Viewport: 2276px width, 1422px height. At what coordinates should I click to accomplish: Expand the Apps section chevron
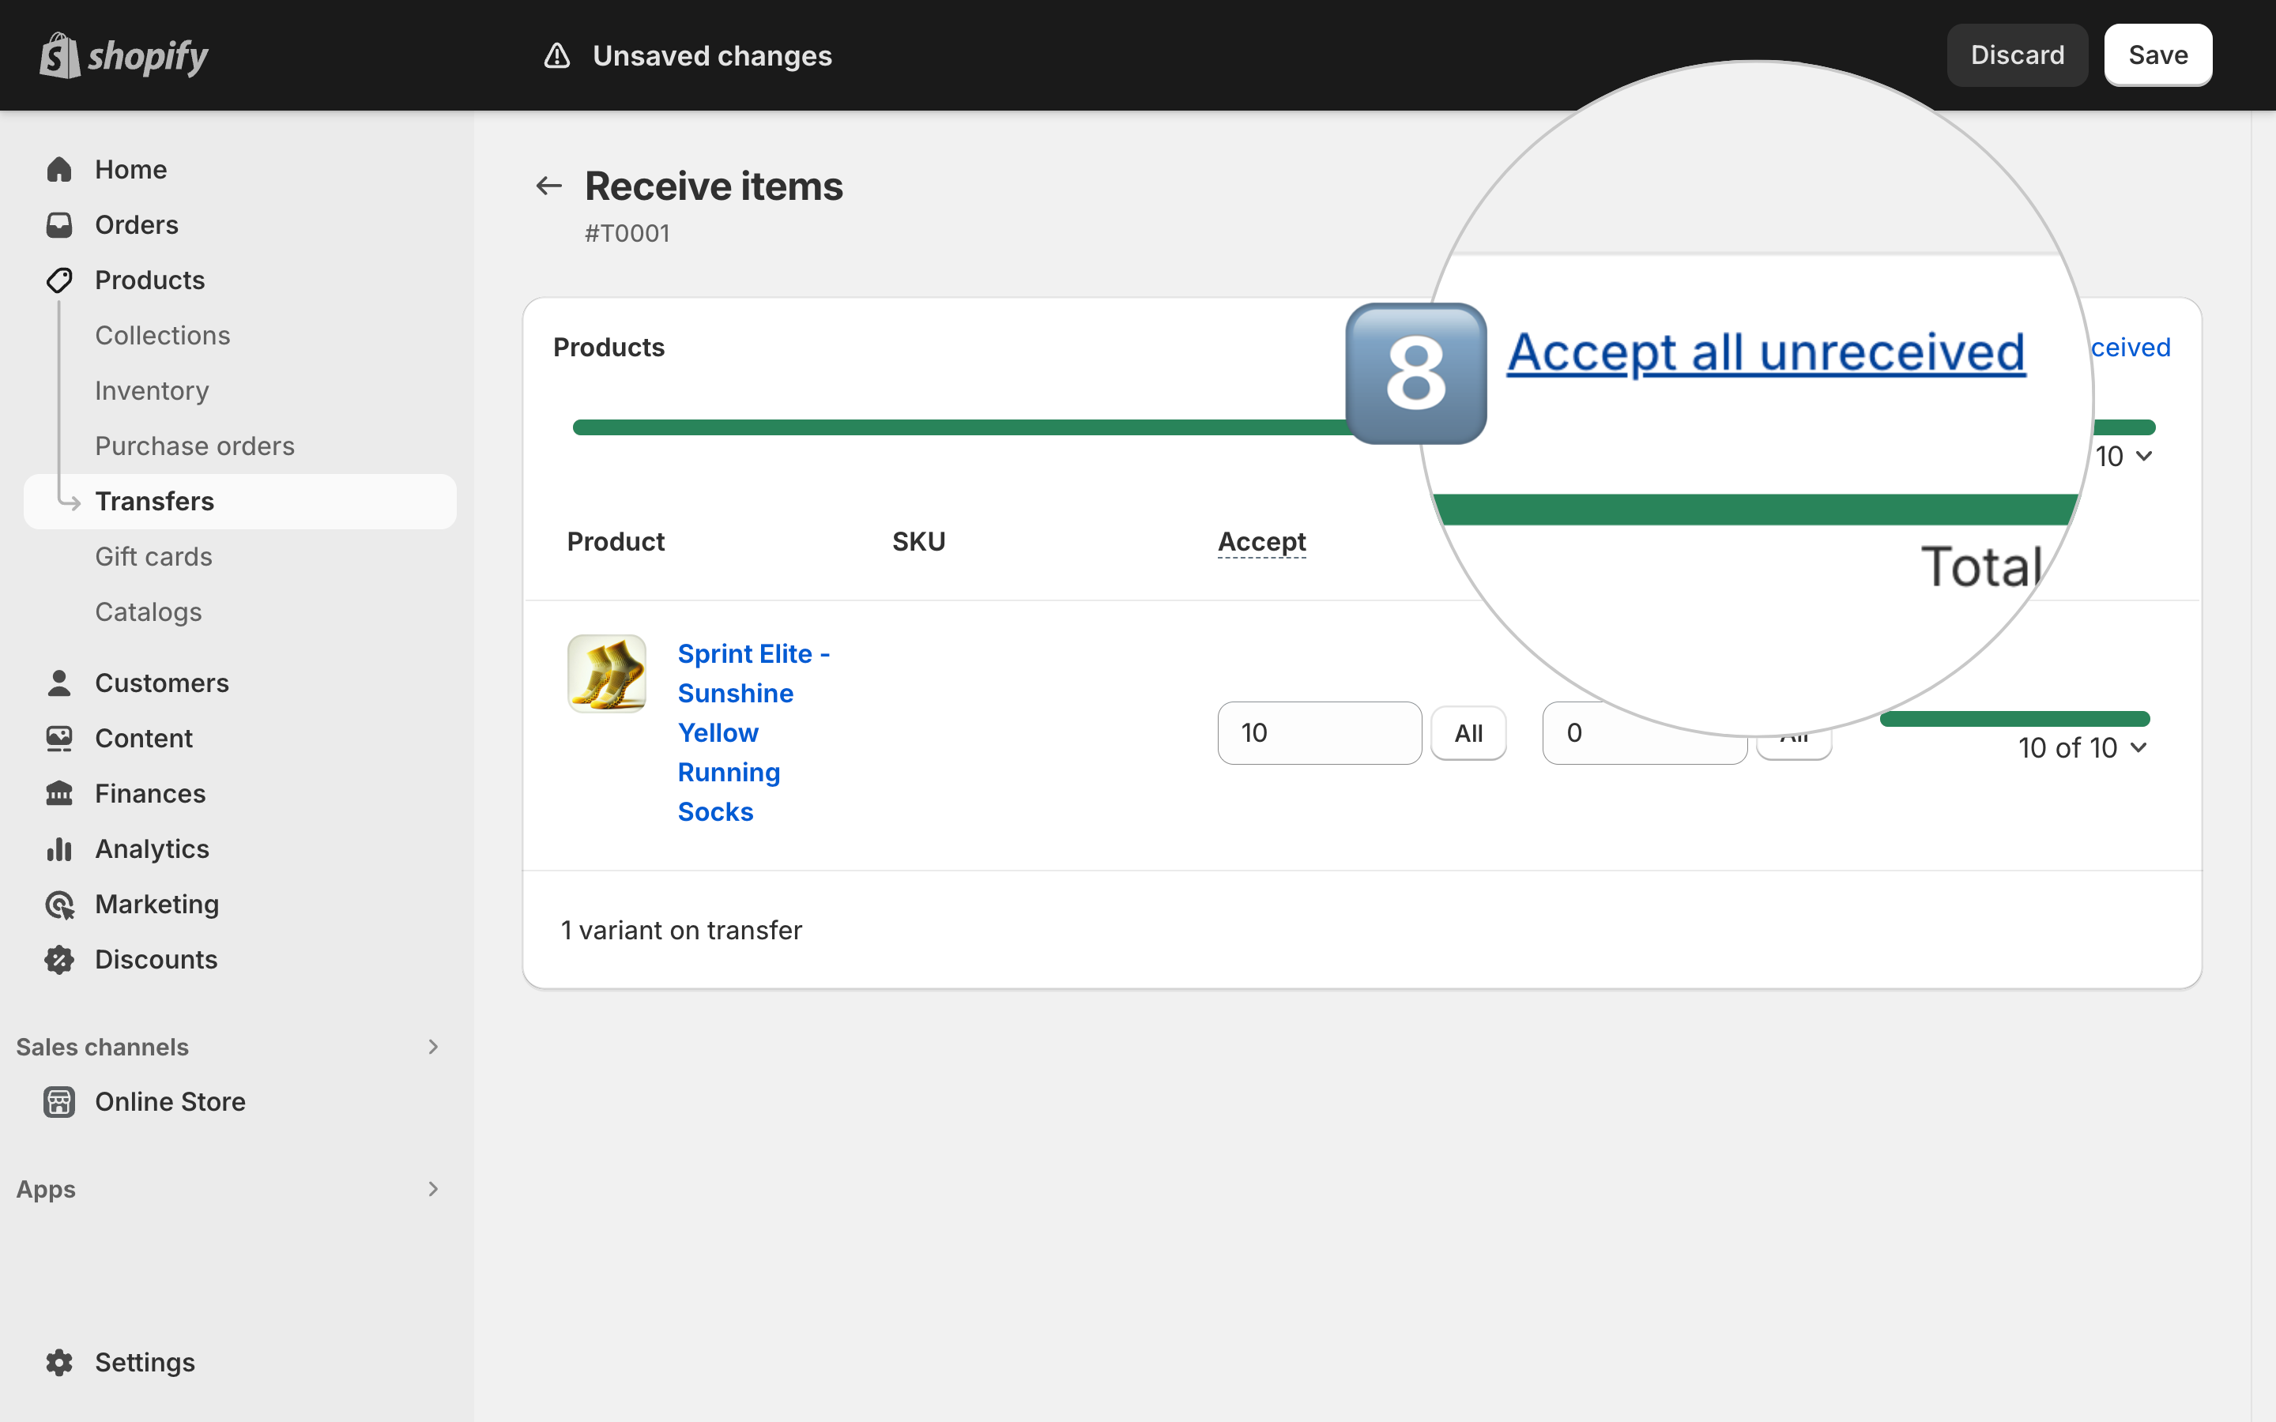pyautogui.click(x=432, y=1189)
